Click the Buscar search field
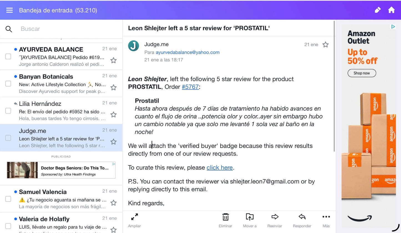This screenshot has height=233, width=401. click(69, 29)
